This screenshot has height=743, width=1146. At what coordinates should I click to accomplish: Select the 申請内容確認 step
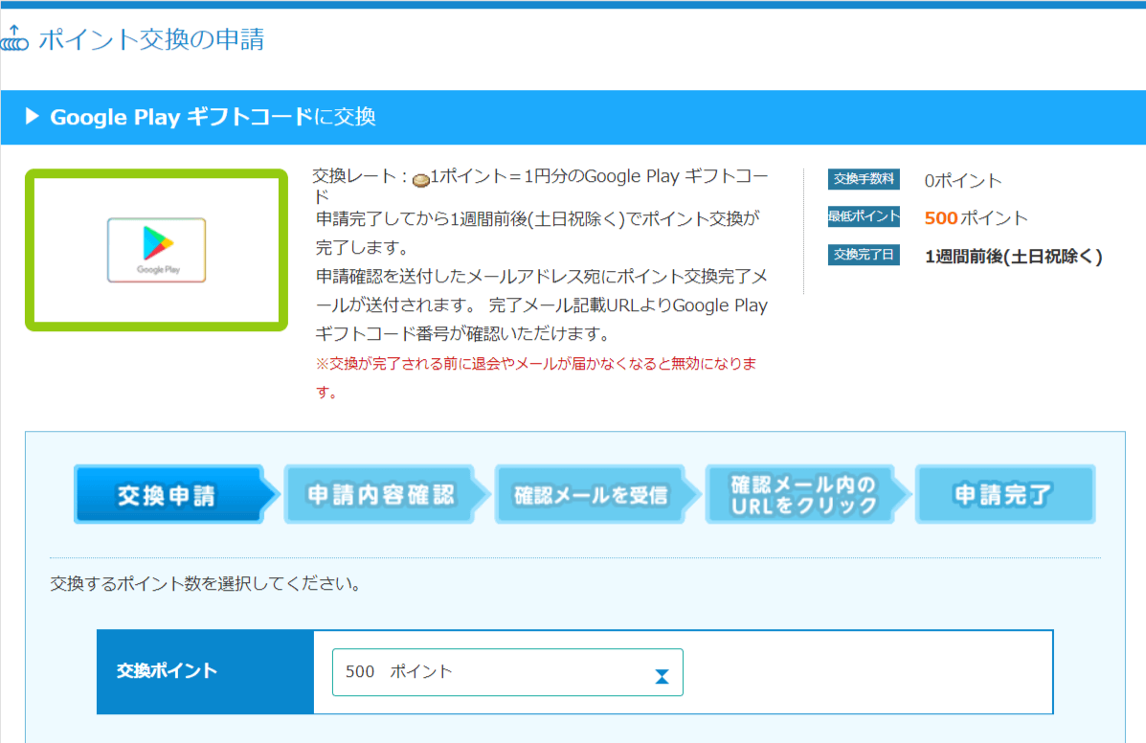(380, 495)
